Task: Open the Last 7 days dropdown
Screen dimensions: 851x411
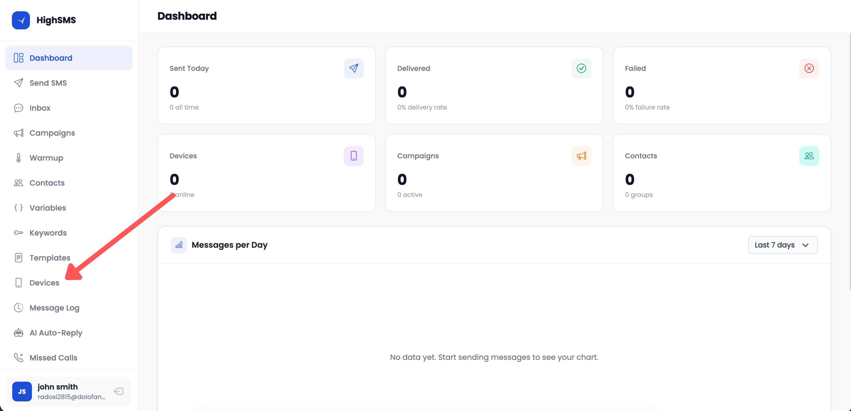Action: click(x=783, y=245)
